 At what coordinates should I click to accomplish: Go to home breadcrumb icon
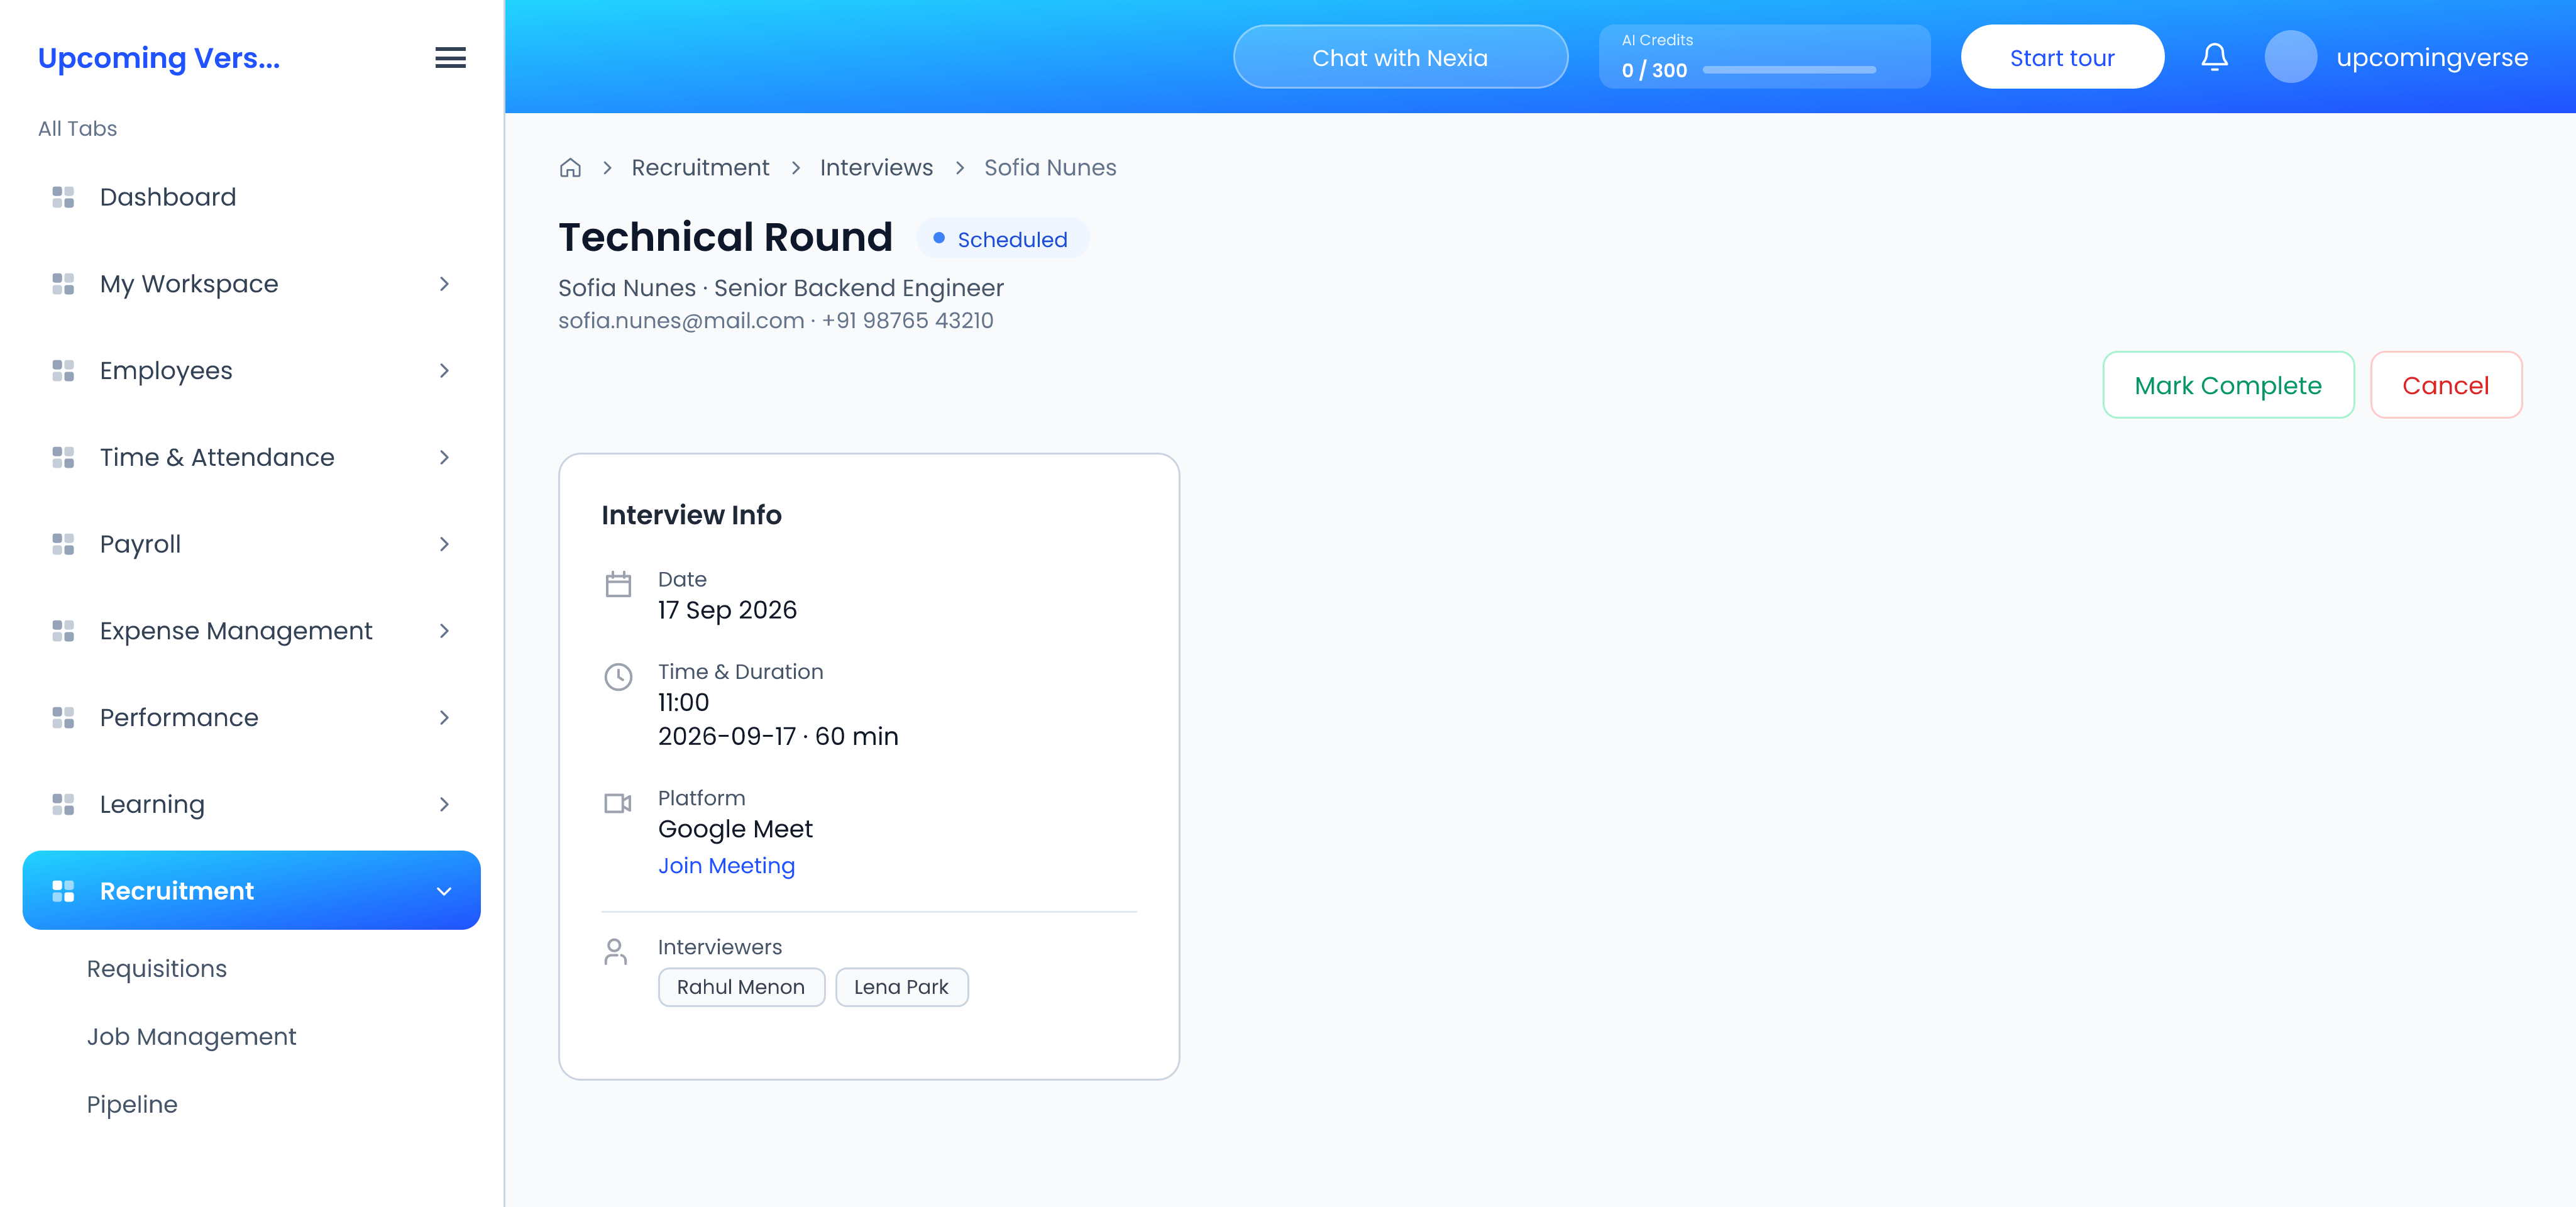click(570, 168)
